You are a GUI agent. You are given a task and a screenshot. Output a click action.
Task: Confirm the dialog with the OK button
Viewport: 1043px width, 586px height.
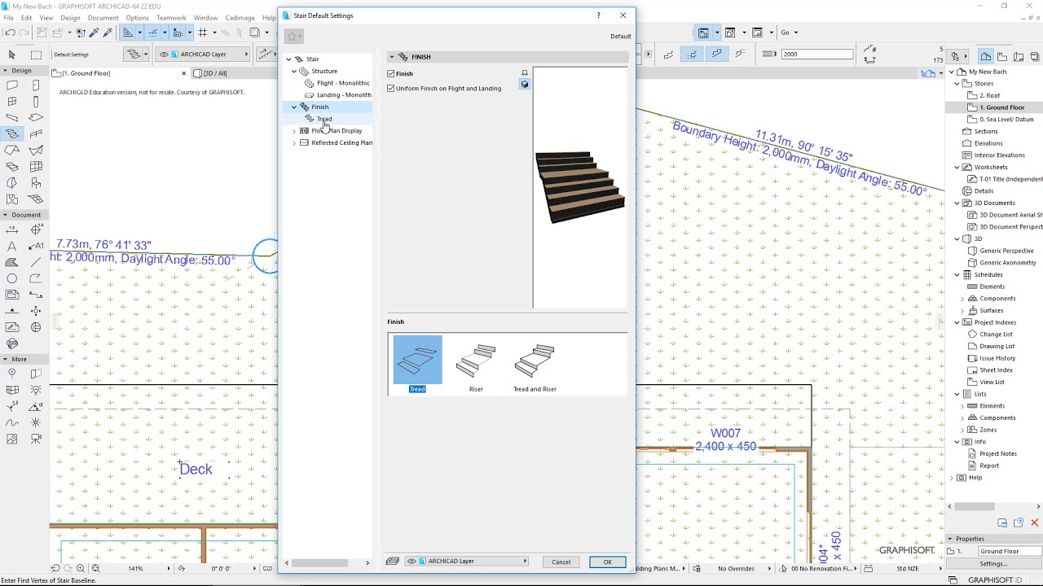[607, 562]
